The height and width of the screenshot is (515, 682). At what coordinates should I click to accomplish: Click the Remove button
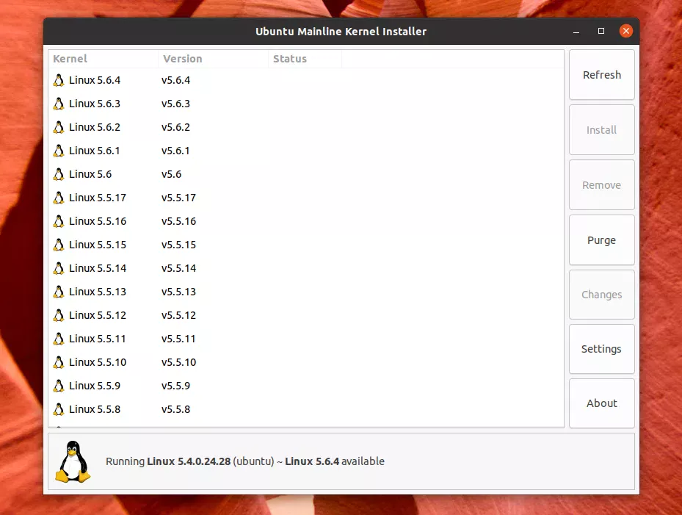(601, 185)
